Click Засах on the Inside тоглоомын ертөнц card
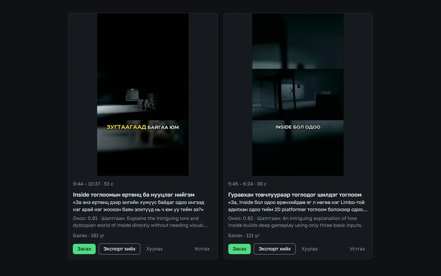Screen dimensions: 441x276 [84, 249]
